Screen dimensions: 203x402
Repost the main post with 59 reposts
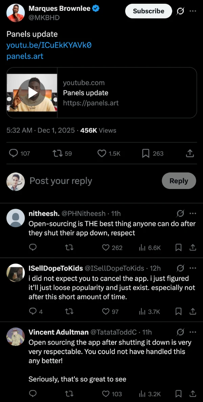57,153
